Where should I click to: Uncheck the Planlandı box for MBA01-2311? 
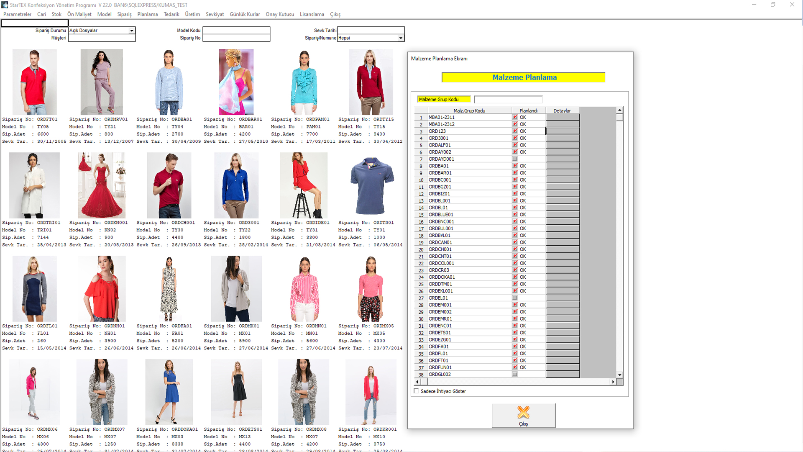(x=515, y=117)
